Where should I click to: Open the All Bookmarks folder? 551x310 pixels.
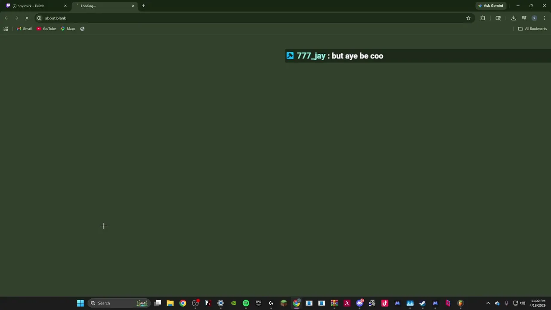(x=532, y=28)
